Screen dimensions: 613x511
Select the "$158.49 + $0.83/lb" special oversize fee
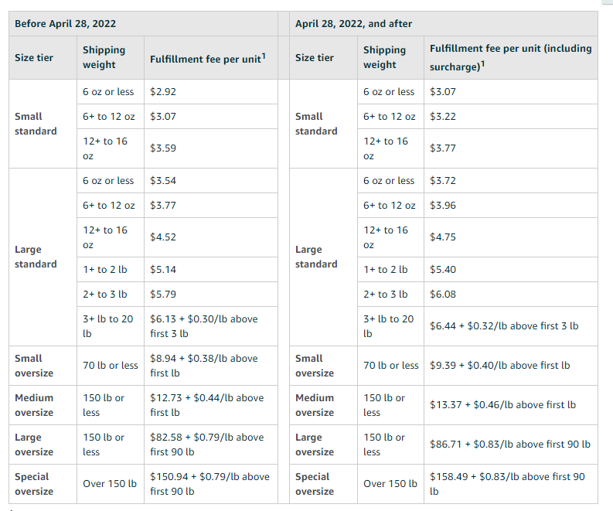point(507,484)
